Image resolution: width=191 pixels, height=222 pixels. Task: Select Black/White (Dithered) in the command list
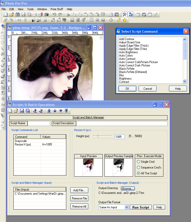point(133,72)
